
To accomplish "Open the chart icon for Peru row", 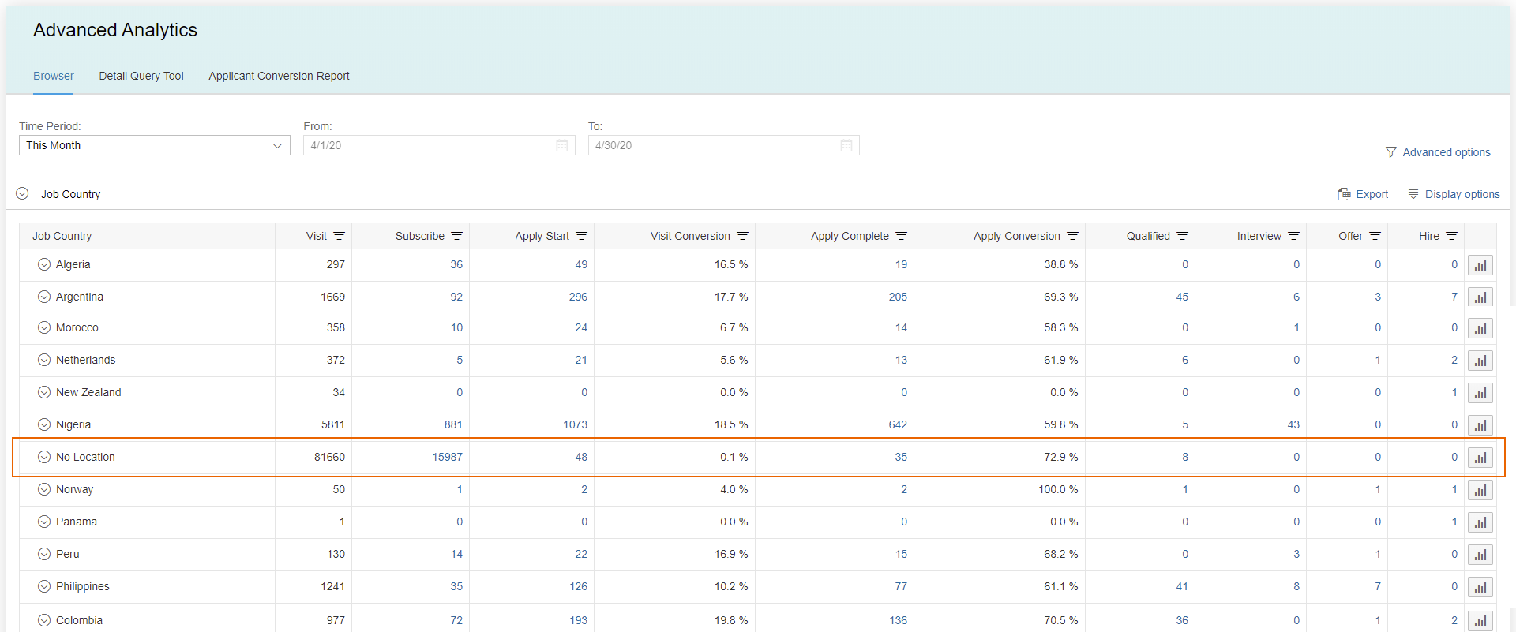I will pos(1480,555).
